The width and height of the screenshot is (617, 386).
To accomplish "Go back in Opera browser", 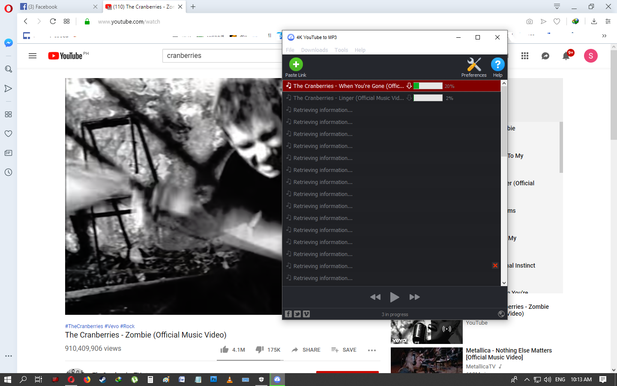I will [26, 21].
